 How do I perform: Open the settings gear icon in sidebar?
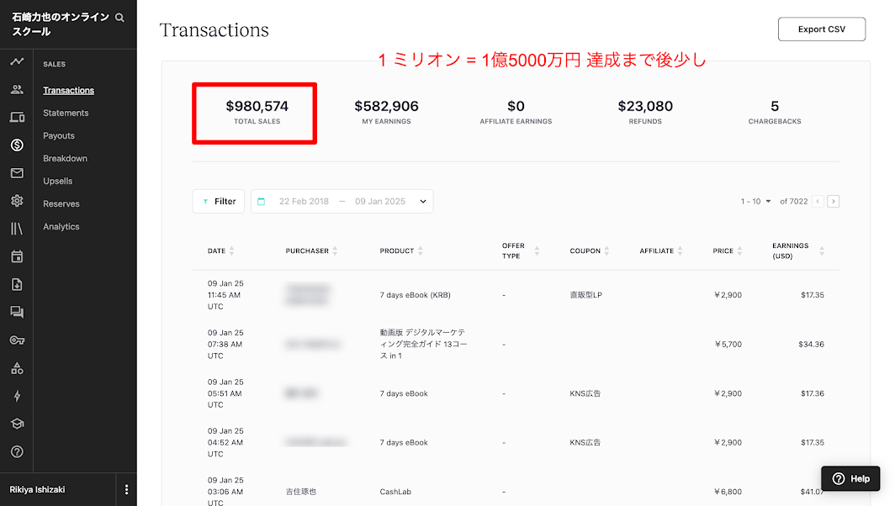tap(17, 201)
